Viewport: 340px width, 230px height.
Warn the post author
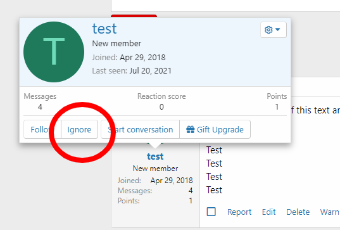point(330,212)
